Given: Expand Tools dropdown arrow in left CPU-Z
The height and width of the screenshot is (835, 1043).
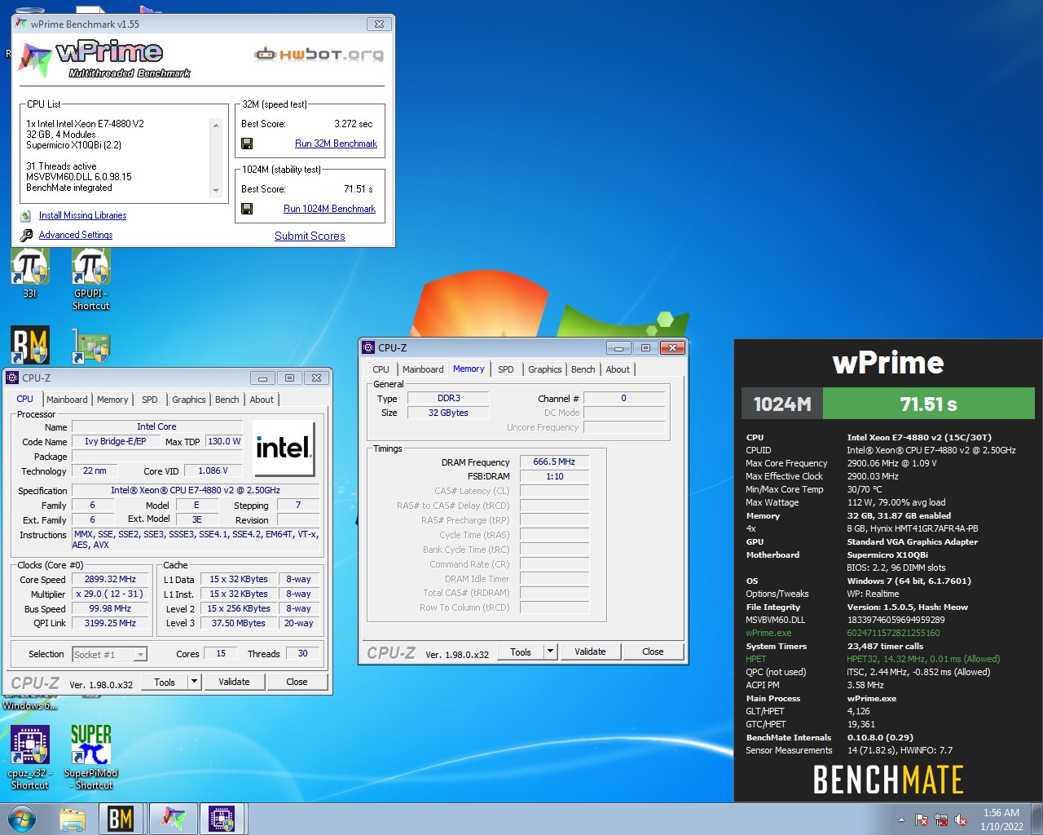Looking at the screenshot, I should 194,682.
